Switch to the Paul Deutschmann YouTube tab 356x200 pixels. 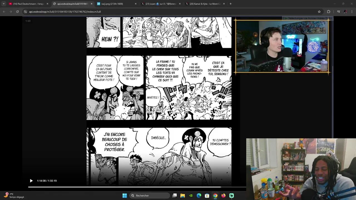[28, 4]
